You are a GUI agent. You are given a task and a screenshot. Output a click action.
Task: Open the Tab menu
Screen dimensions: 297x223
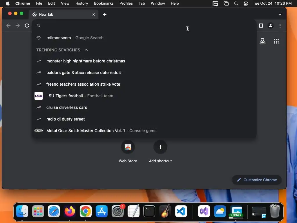coord(142,3)
